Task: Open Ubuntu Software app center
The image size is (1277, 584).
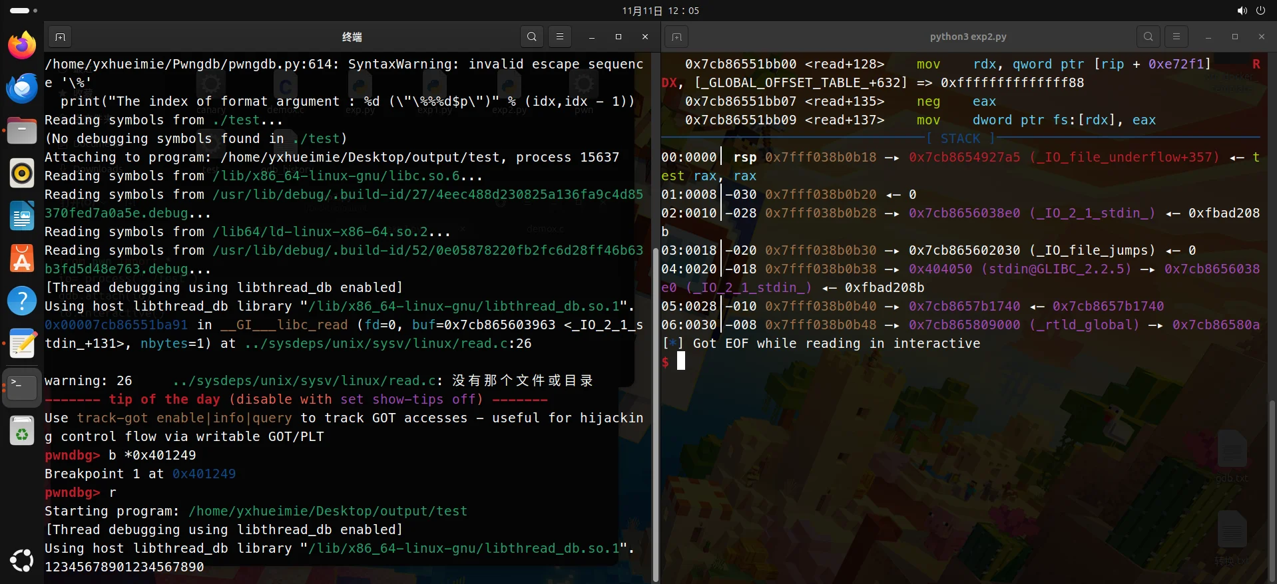Action: pos(22,258)
